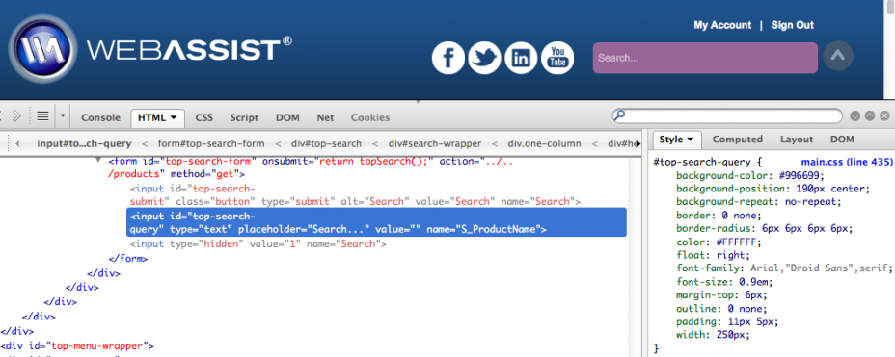
Task: Open the HTML tab dropdown arrow
Action: pos(174,117)
